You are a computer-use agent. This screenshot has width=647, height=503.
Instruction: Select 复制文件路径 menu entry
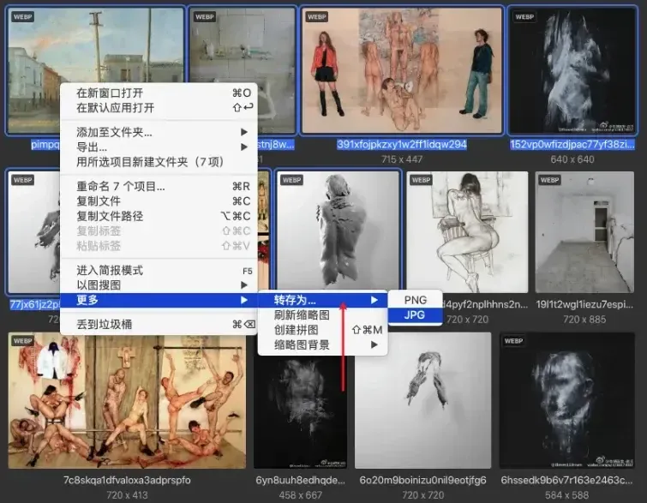(x=159, y=216)
